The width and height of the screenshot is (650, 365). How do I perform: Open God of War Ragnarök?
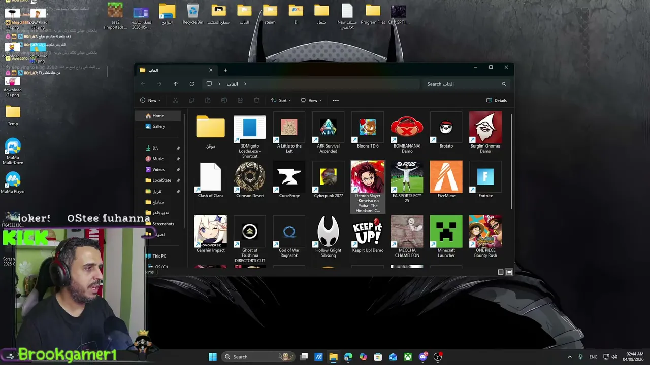click(x=289, y=237)
